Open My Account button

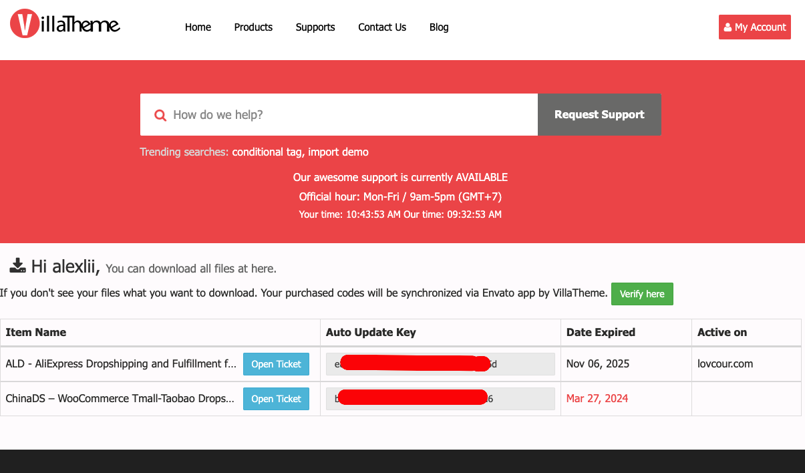click(x=755, y=27)
